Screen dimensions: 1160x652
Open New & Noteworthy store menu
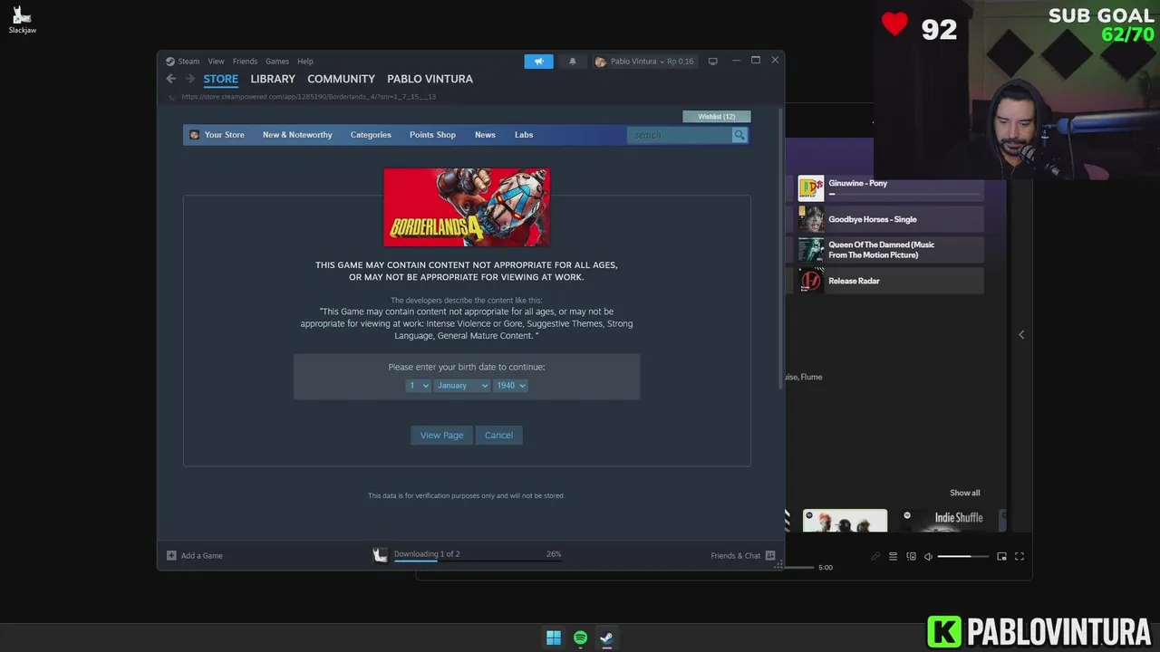tap(297, 135)
